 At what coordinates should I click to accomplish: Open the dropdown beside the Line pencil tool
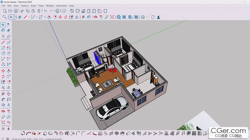point(29,17)
